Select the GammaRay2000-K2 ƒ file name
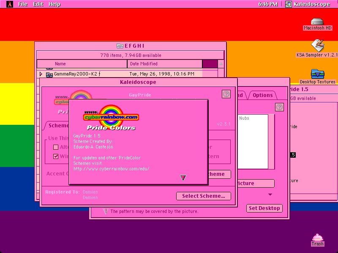 [x=77, y=74]
